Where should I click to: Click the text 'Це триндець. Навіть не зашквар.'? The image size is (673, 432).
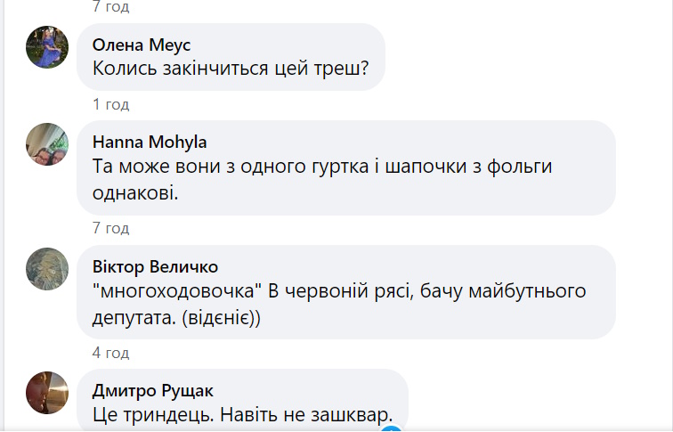pos(242,414)
